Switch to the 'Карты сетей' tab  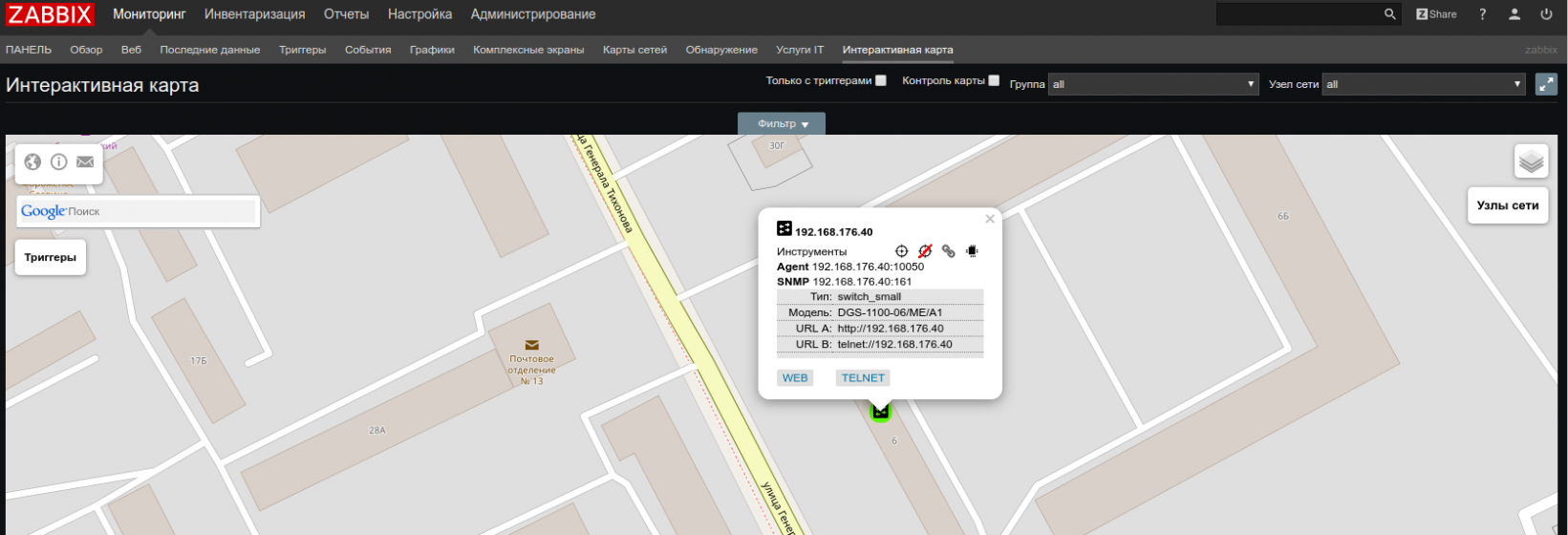coord(634,50)
